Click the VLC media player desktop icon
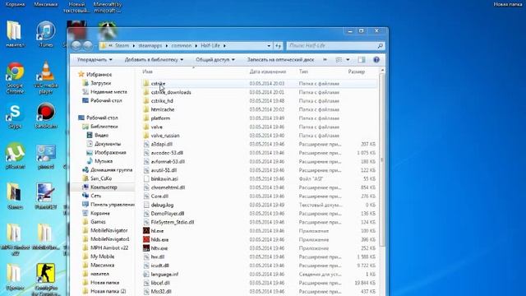 click(x=46, y=72)
